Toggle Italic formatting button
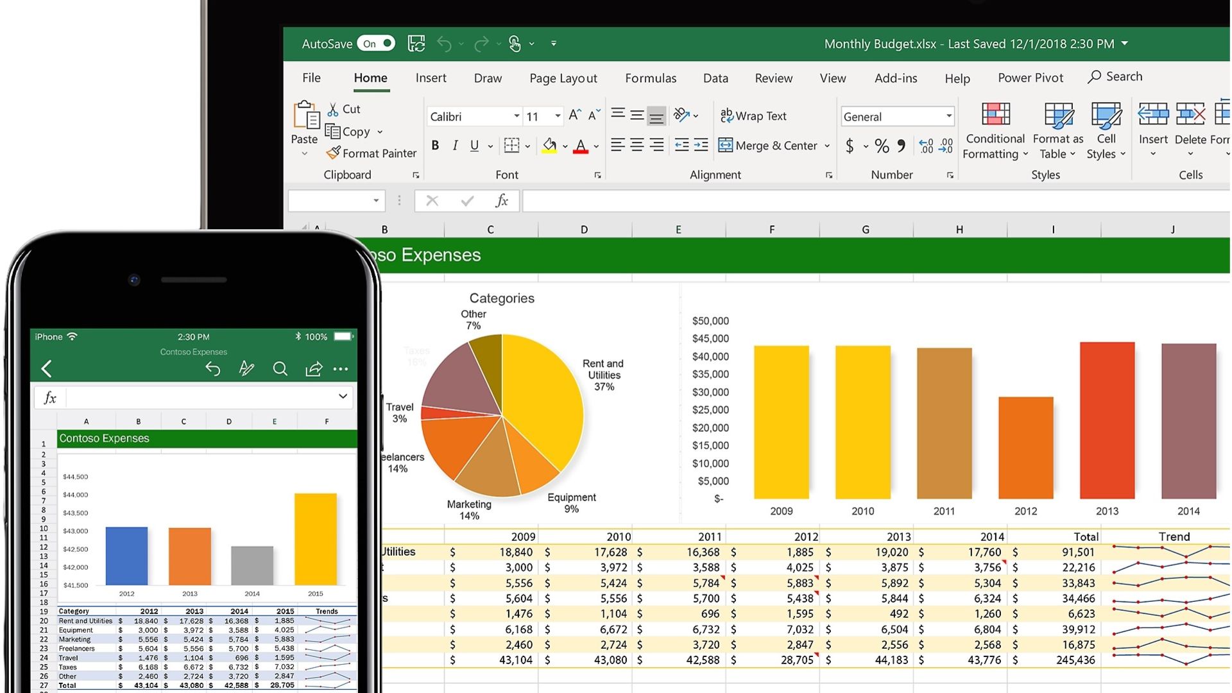The width and height of the screenshot is (1232, 693). click(455, 146)
